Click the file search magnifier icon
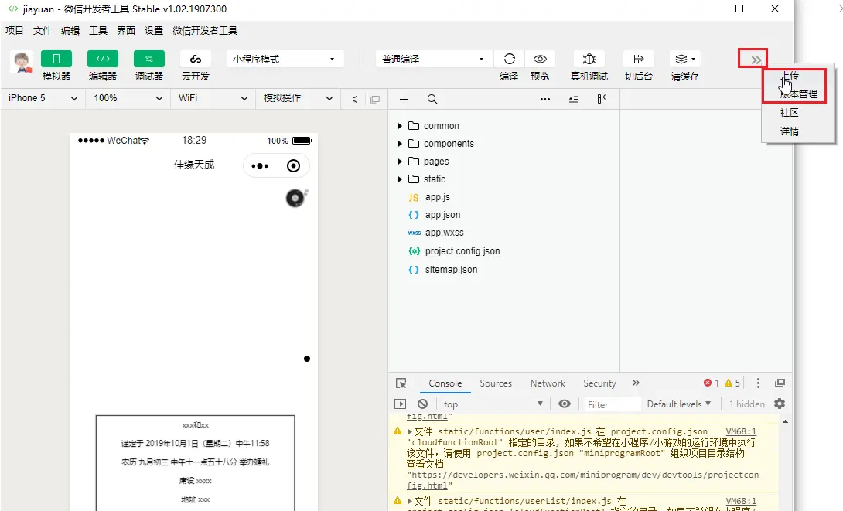Viewport: 843px width, 511px height. tap(432, 100)
